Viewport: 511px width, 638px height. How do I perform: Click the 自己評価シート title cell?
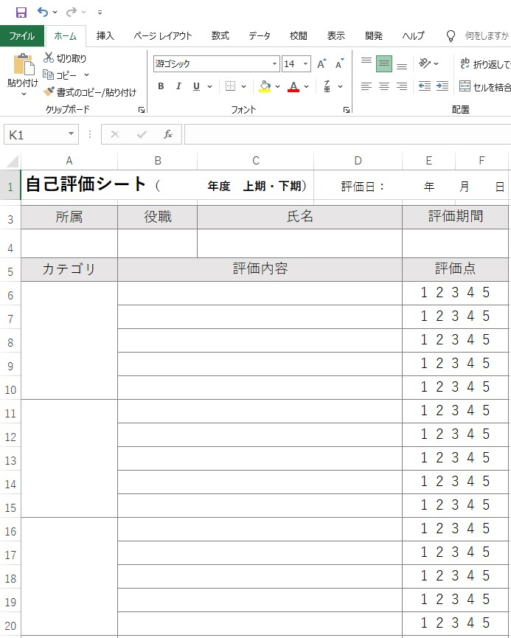point(167,185)
